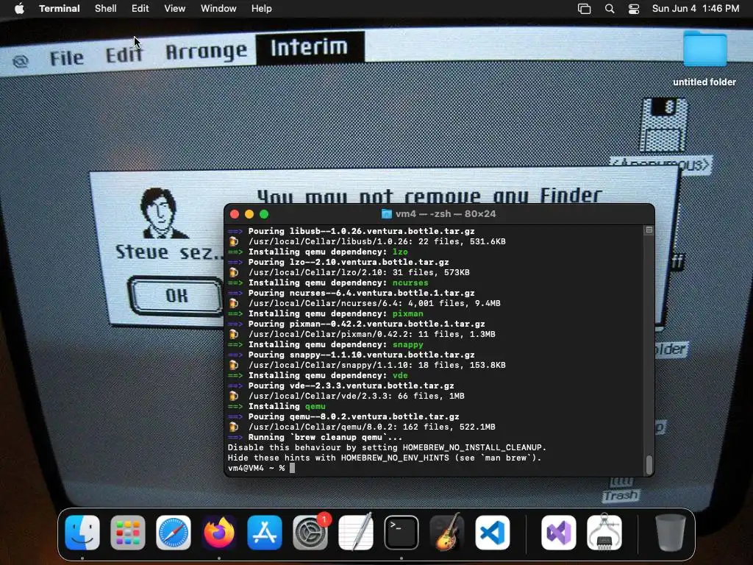Open the Edit menu in the menu bar
The image size is (753, 565).
point(140,9)
